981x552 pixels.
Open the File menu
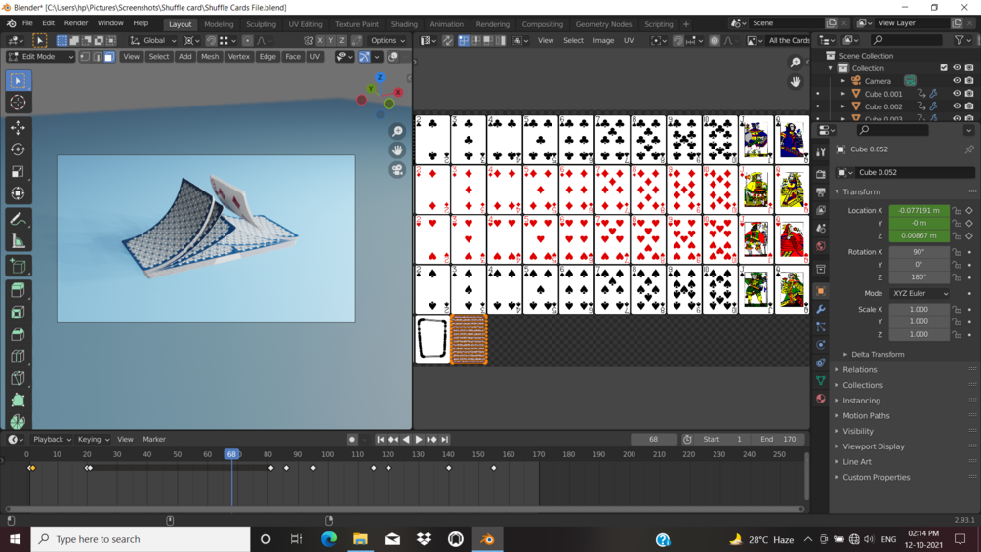coord(27,23)
